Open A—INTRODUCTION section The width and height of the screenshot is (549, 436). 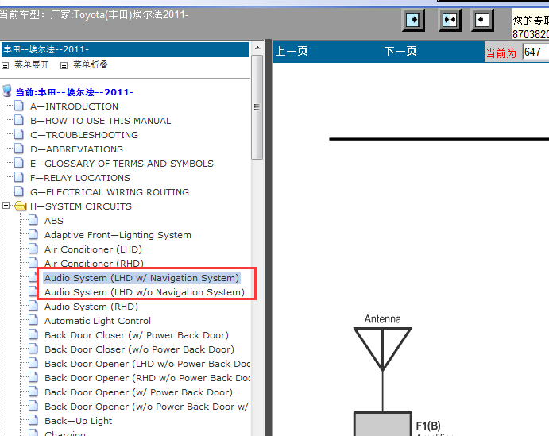[74, 106]
